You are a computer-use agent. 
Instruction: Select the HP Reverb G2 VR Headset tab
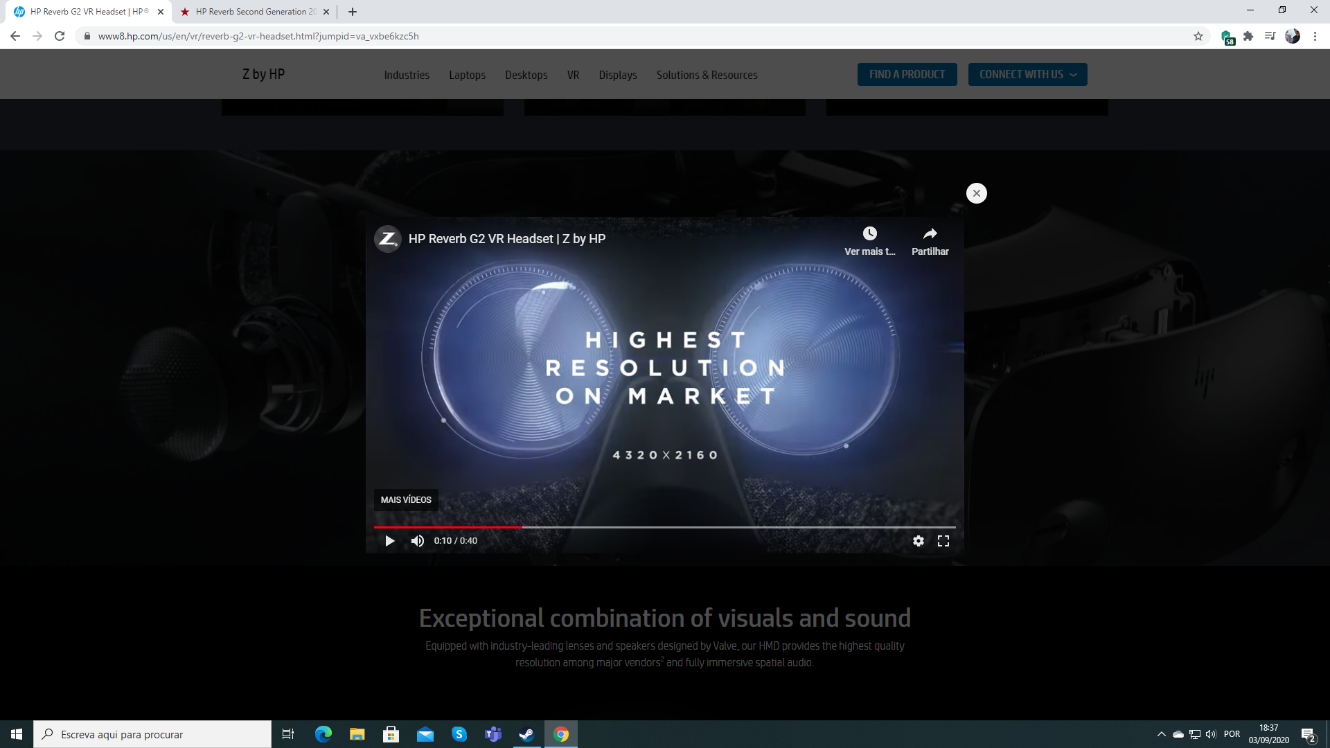[89, 12]
